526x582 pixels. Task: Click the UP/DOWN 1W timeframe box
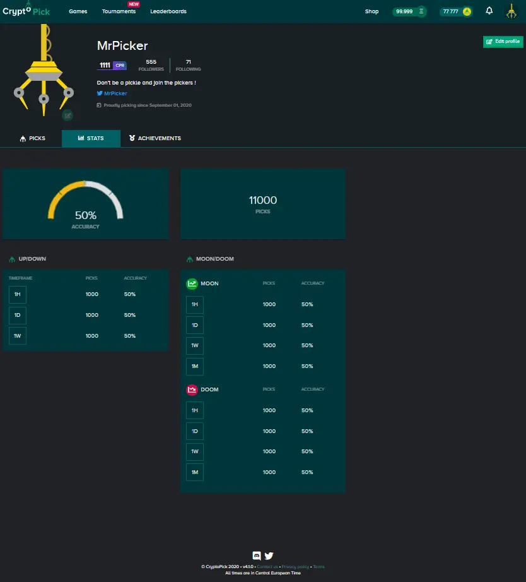(18, 336)
